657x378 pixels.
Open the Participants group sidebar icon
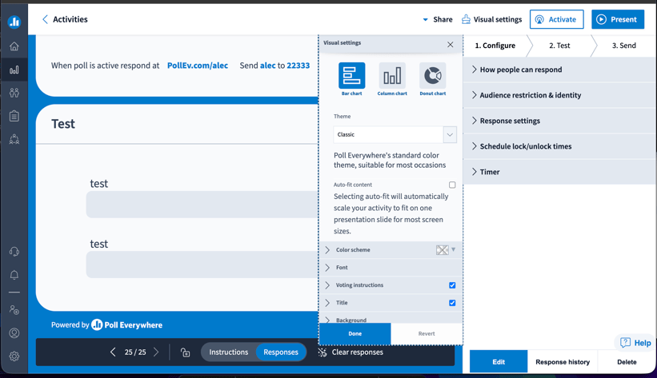(14, 93)
